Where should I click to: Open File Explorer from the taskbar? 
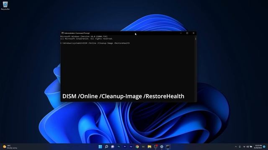[149, 147]
